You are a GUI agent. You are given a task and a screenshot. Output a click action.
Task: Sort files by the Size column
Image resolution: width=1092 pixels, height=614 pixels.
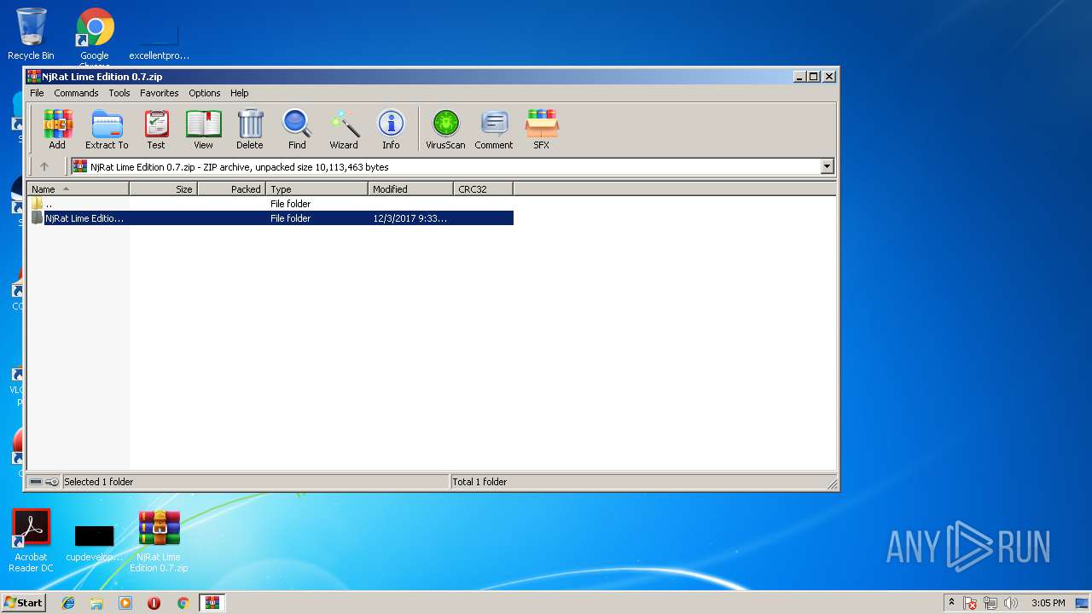164,189
